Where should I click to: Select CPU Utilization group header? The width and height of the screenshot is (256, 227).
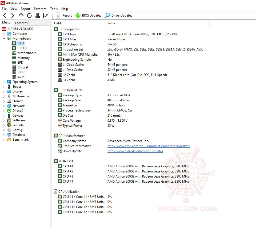click(x=67, y=192)
